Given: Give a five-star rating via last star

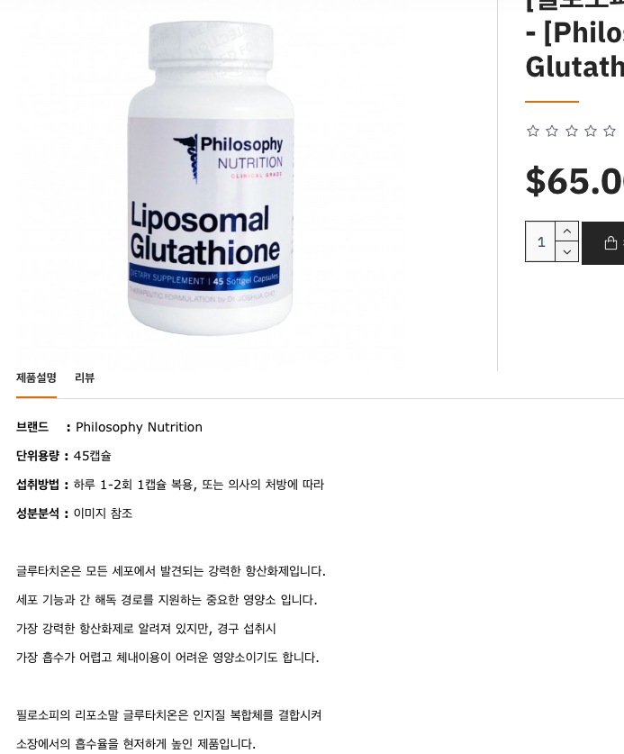Looking at the screenshot, I should [x=609, y=131].
